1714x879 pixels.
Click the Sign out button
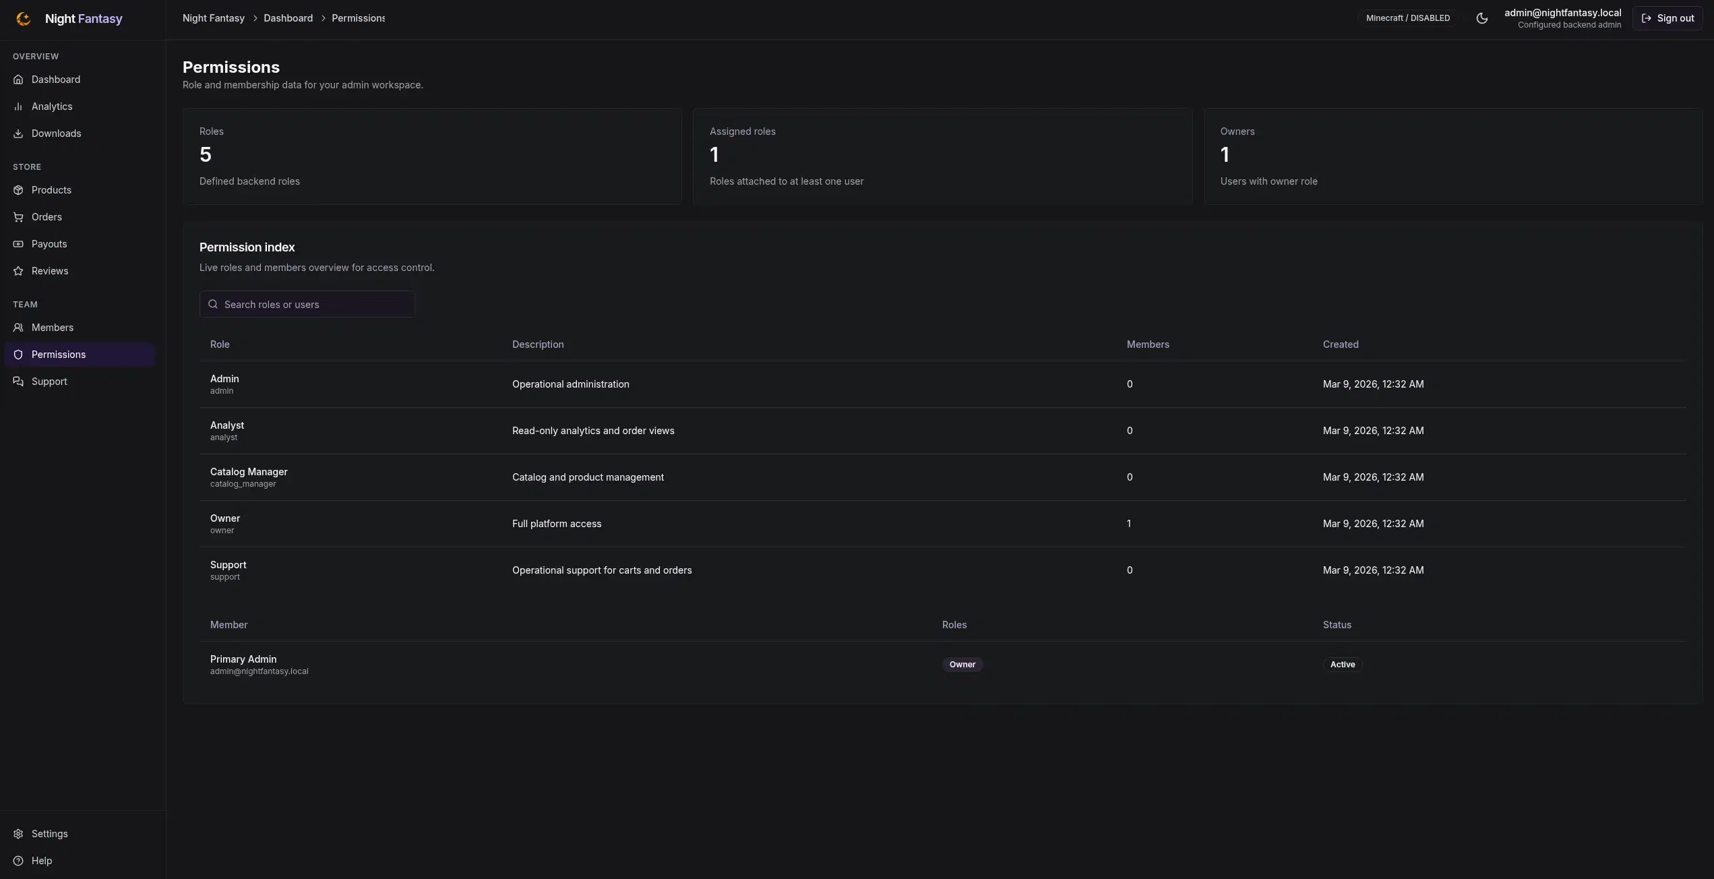click(1667, 18)
